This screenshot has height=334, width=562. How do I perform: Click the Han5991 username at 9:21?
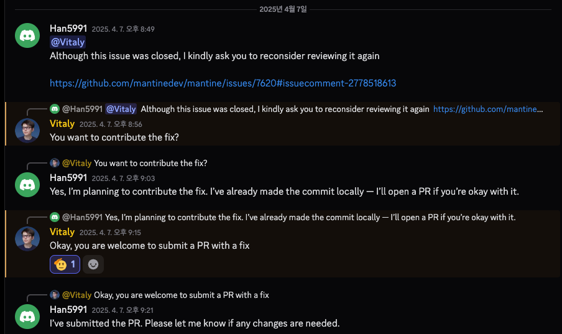tap(68, 310)
